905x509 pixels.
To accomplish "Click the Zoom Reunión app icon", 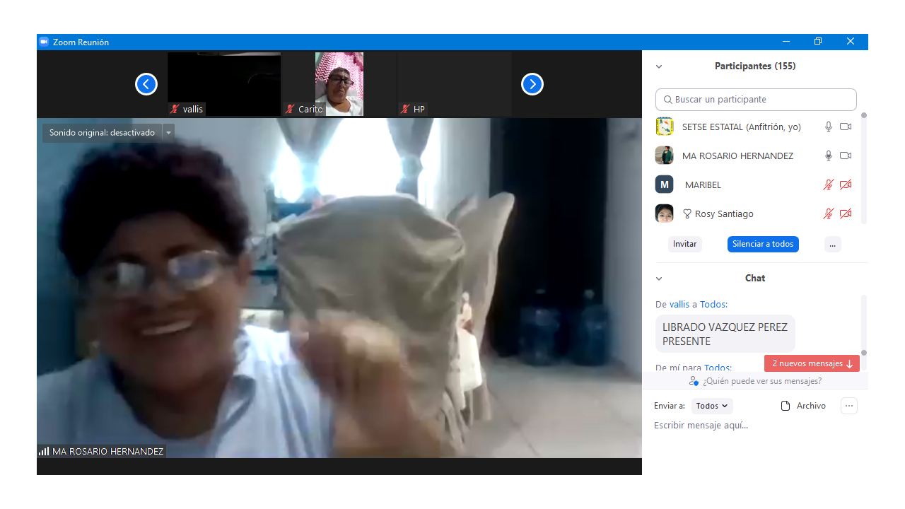I will [x=44, y=42].
